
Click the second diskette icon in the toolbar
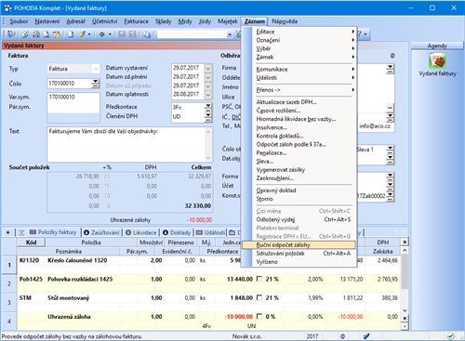pos(132,34)
